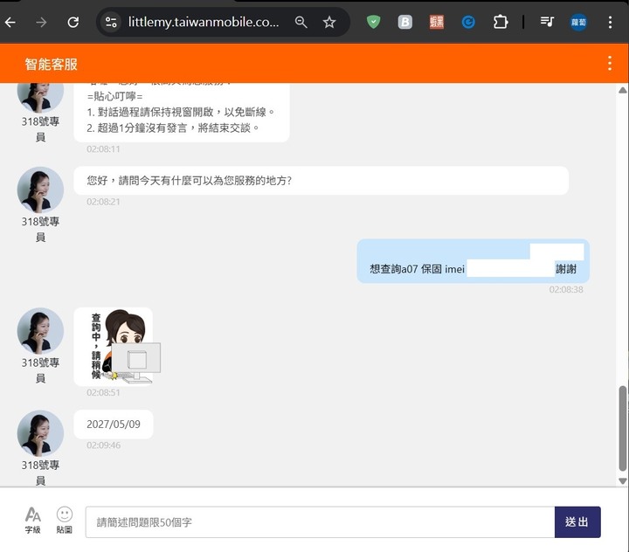The width and height of the screenshot is (629, 552).
Task: Click the timestamp 02:09:46
Action: pos(103,445)
